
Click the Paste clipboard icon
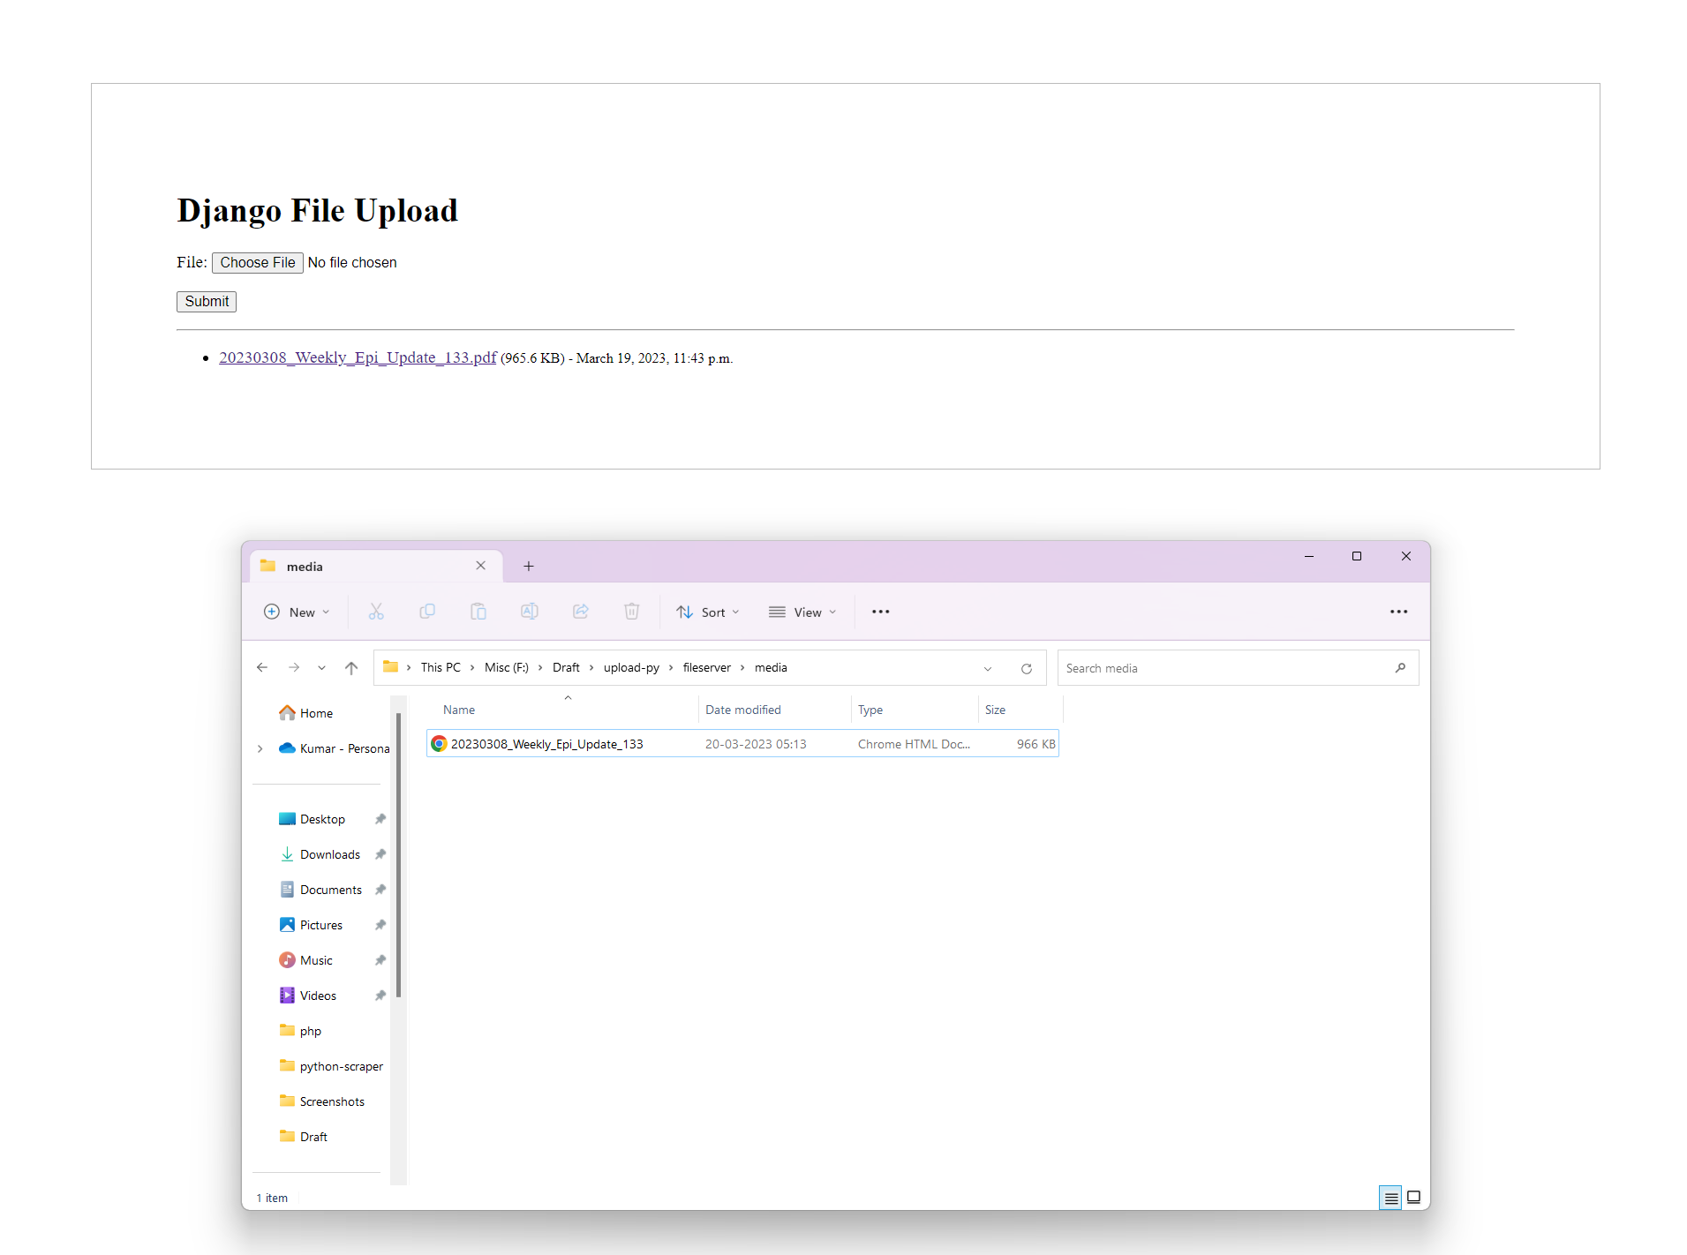tap(478, 612)
